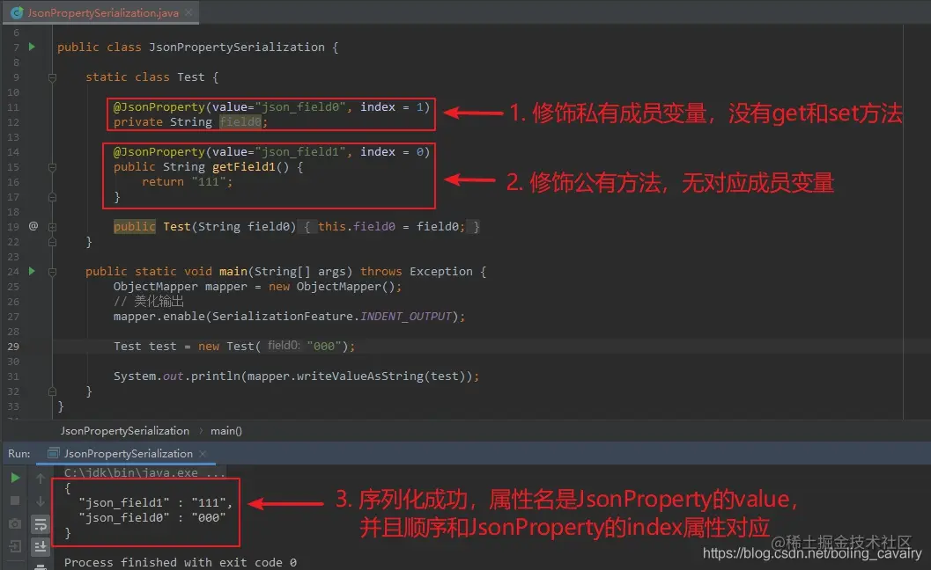This screenshot has height=570, width=931.
Task: Click the stop process icon in Run panel
Action: coord(14,500)
